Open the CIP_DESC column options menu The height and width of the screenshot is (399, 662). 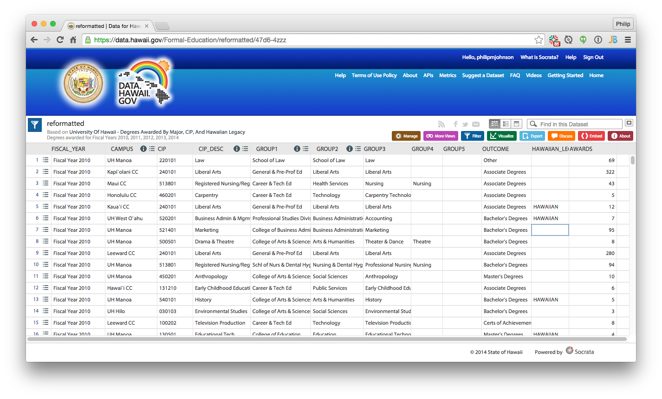tap(245, 149)
